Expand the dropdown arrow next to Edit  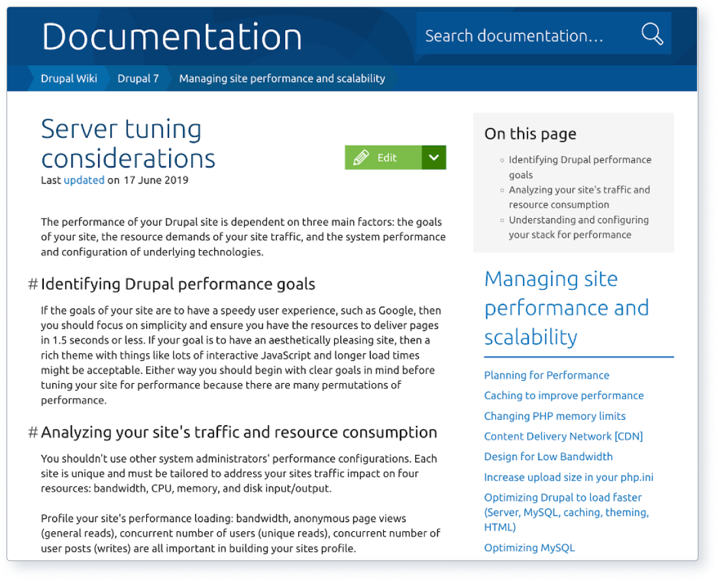point(433,157)
